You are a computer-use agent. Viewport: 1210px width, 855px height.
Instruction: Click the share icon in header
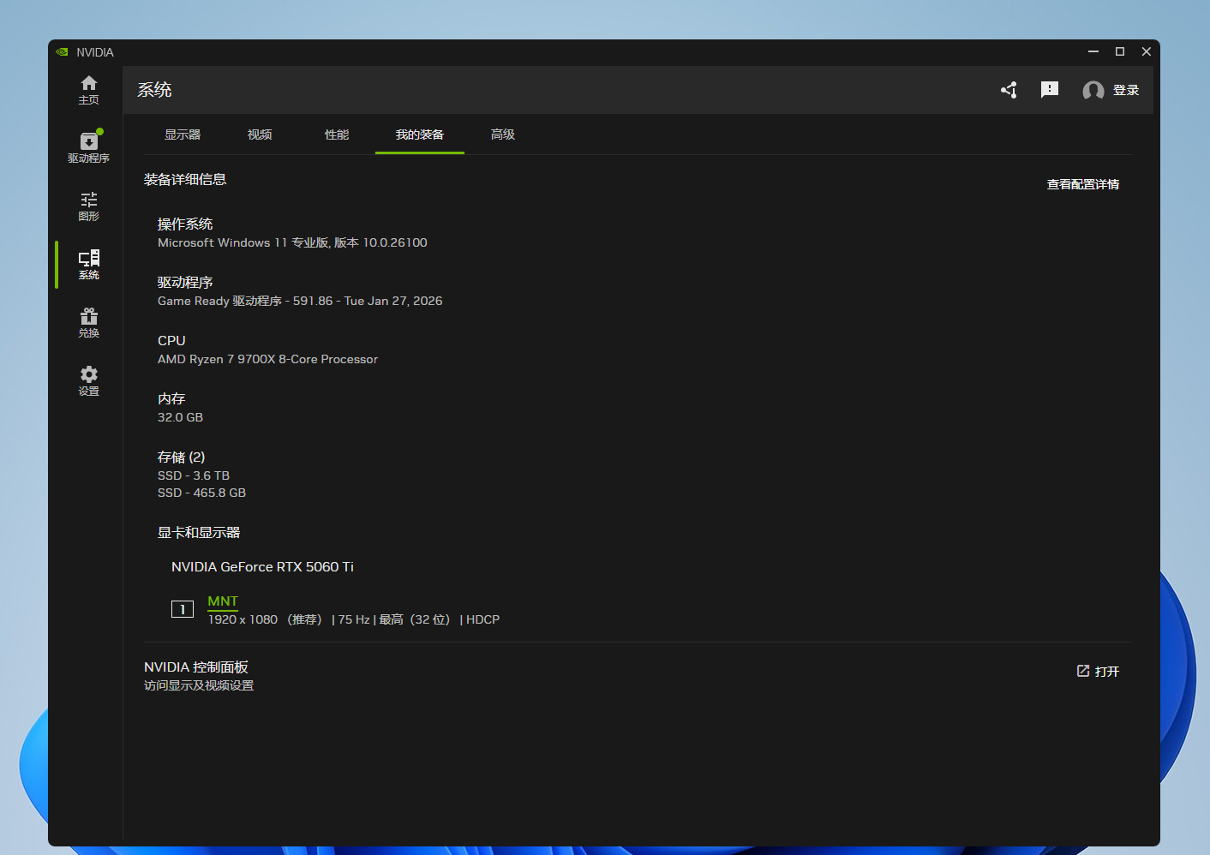point(1009,90)
